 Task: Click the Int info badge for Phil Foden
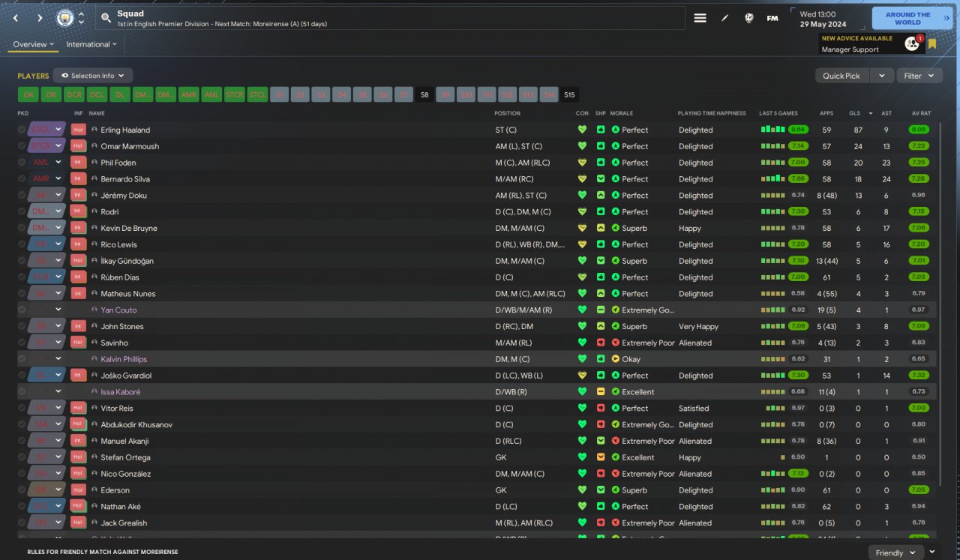78,163
